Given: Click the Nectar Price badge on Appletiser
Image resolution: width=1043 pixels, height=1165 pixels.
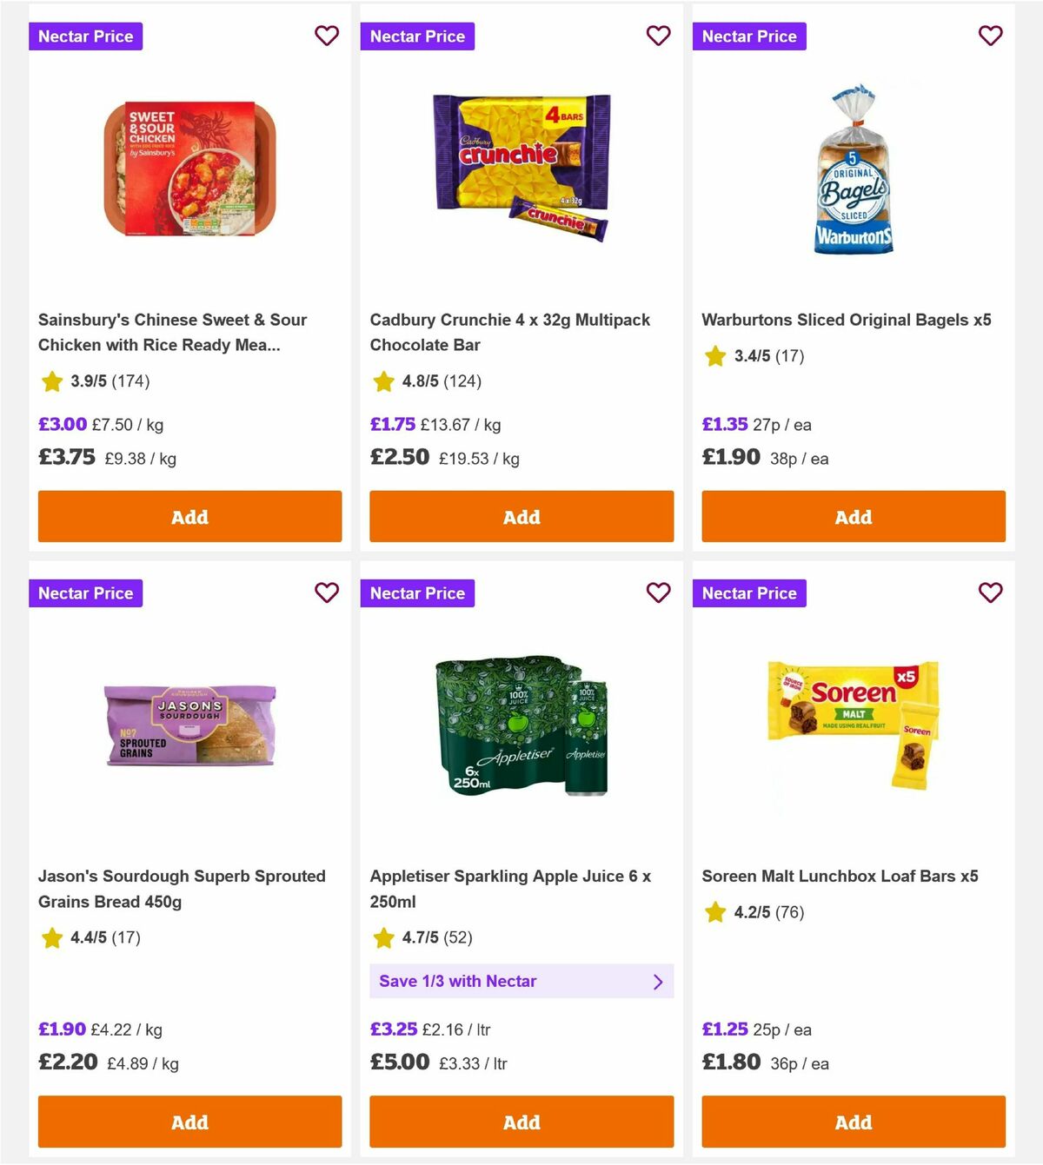Looking at the screenshot, I should (x=417, y=592).
